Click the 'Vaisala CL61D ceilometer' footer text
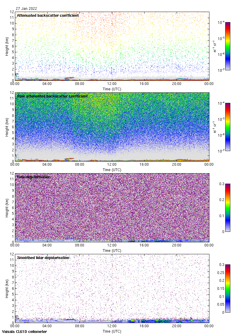The image size is (233, 335). [x=24, y=331]
